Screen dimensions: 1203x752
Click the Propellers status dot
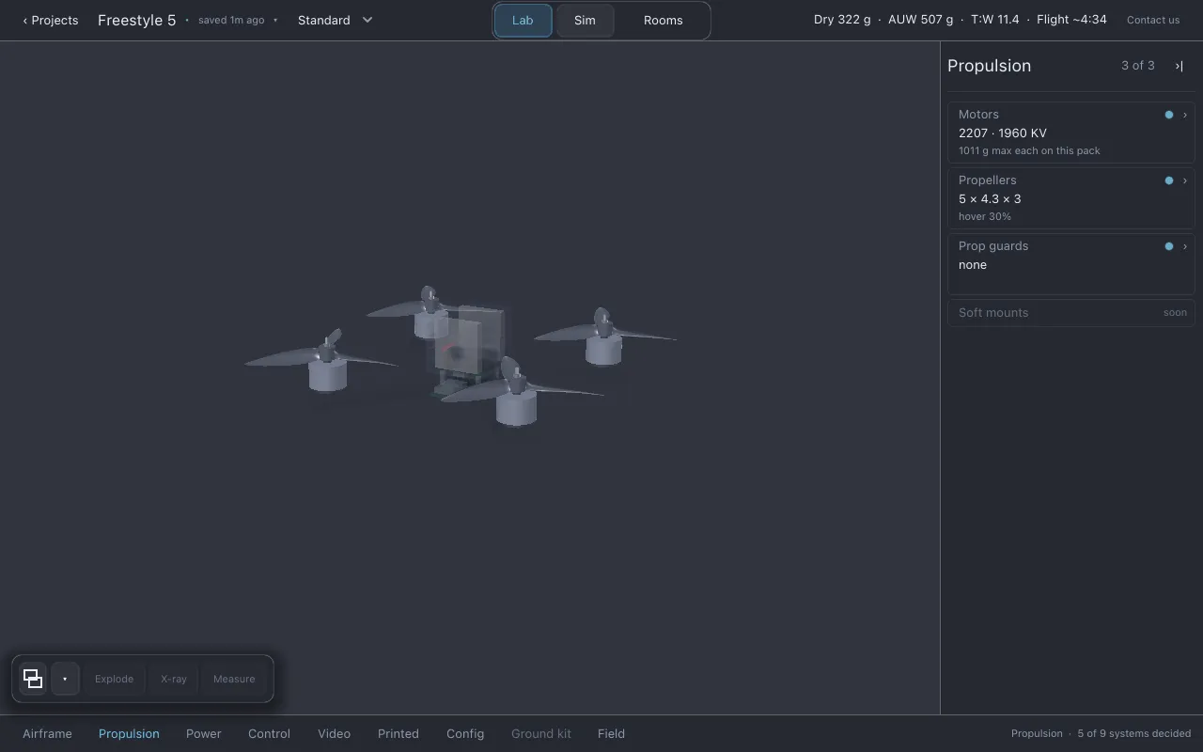coord(1169,180)
